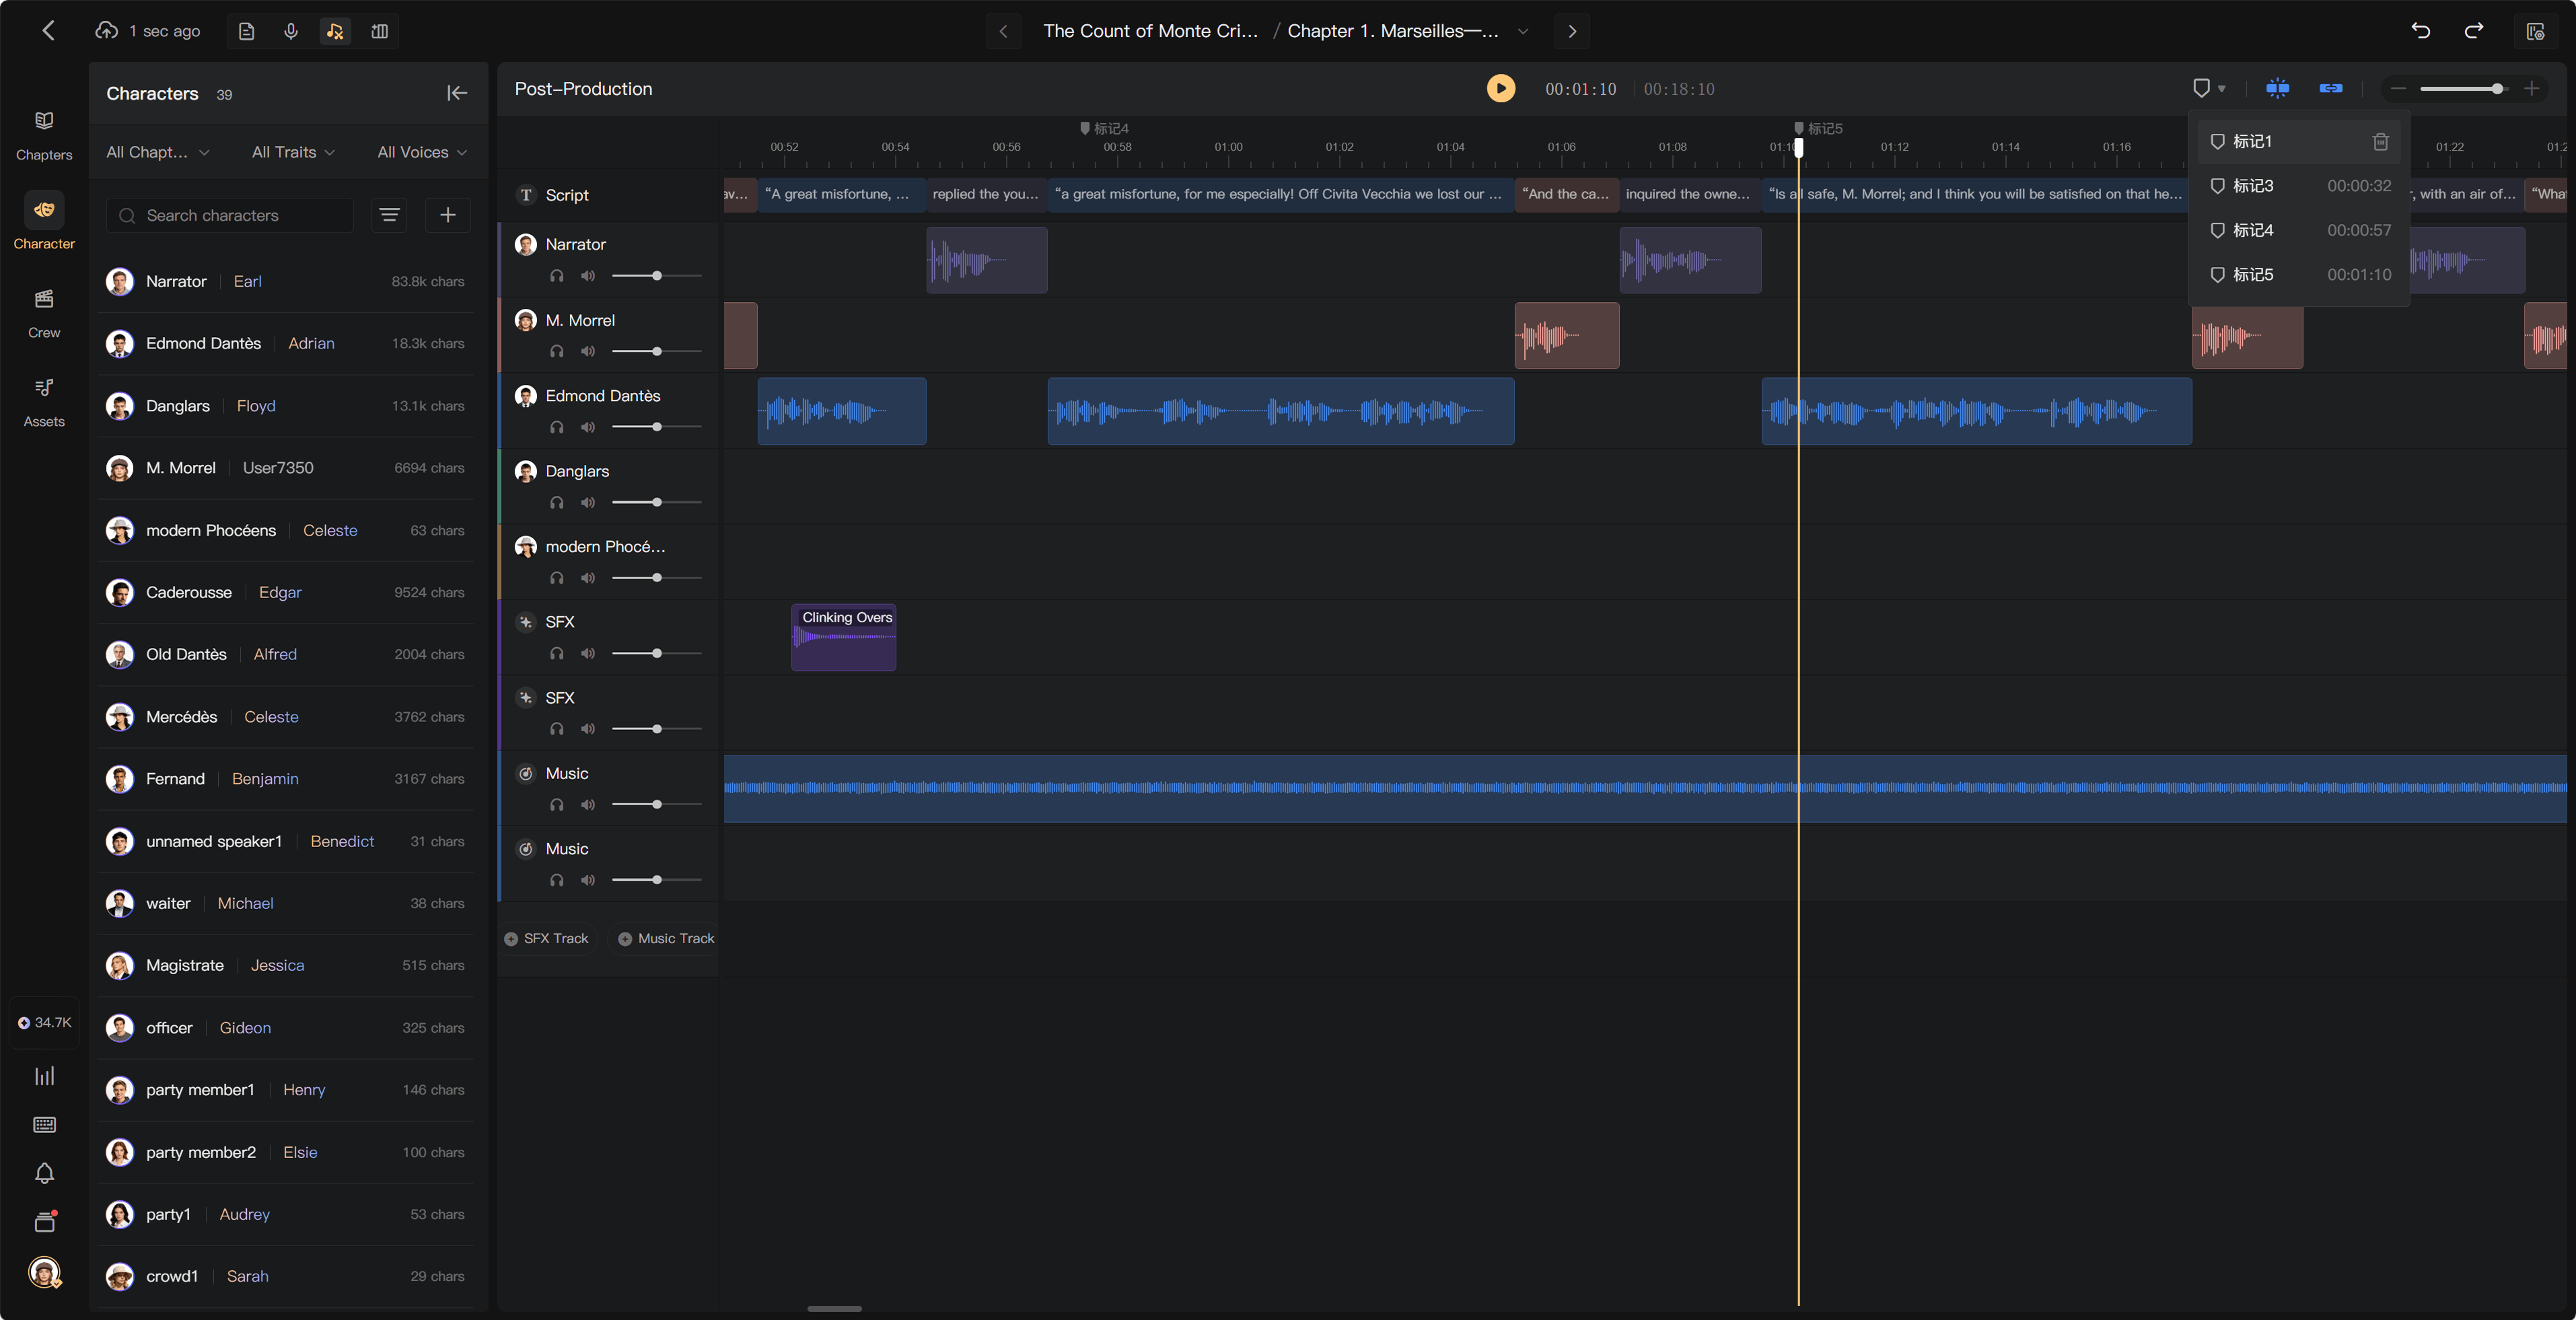Undo the last action
The width and height of the screenshot is (2576, 1320).
[2420, 31]
